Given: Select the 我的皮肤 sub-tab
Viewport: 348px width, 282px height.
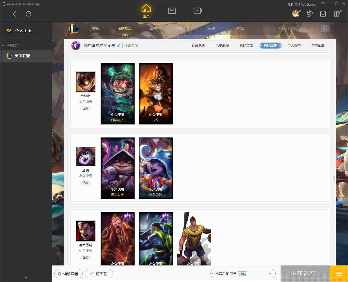Looking at the screenshot, I should (270, 46).
